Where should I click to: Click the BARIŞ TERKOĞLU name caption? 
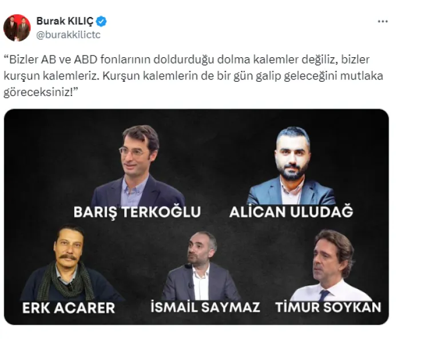pyautogui.click(x=137, y=212)
